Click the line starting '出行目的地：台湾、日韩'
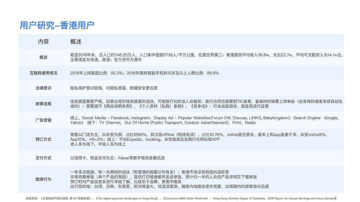This screenshot has width=360, height=202. 170,186
